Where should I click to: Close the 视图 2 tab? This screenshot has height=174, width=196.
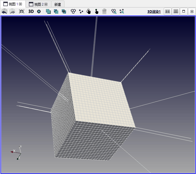(x=46, y=4)
